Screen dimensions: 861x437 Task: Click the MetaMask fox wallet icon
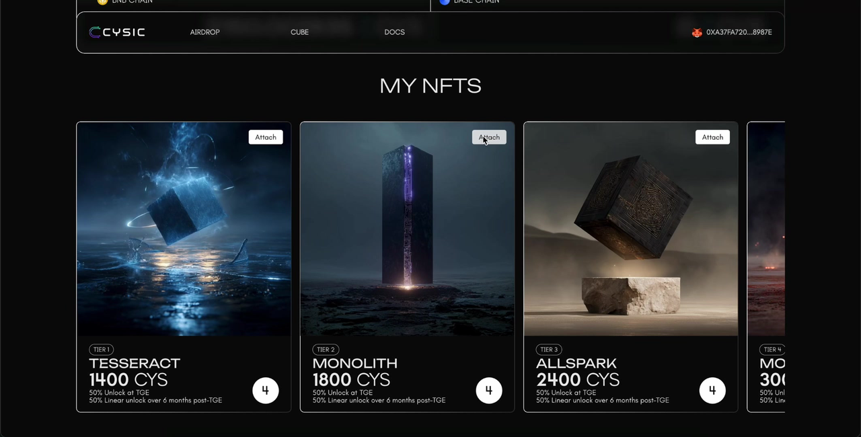(697, 32)
